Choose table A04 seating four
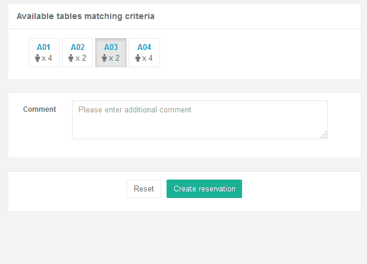Screen dimensions: 367x264 [x=144, y=53]
